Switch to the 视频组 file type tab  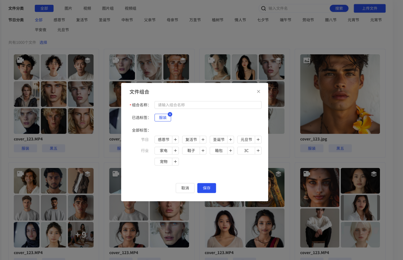130,8
